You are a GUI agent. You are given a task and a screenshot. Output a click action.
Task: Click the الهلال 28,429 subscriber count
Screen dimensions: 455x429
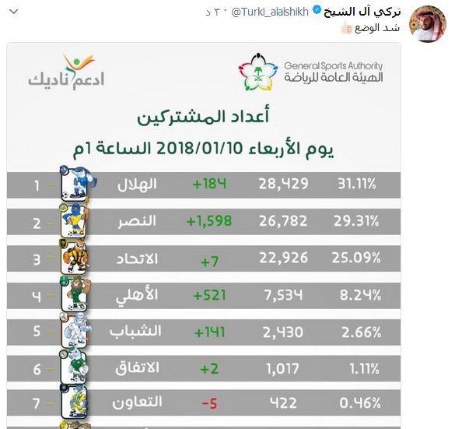tap(284, 184)
